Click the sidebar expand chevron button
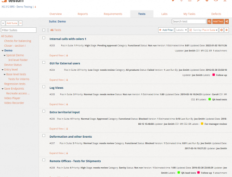 point(3,23)
